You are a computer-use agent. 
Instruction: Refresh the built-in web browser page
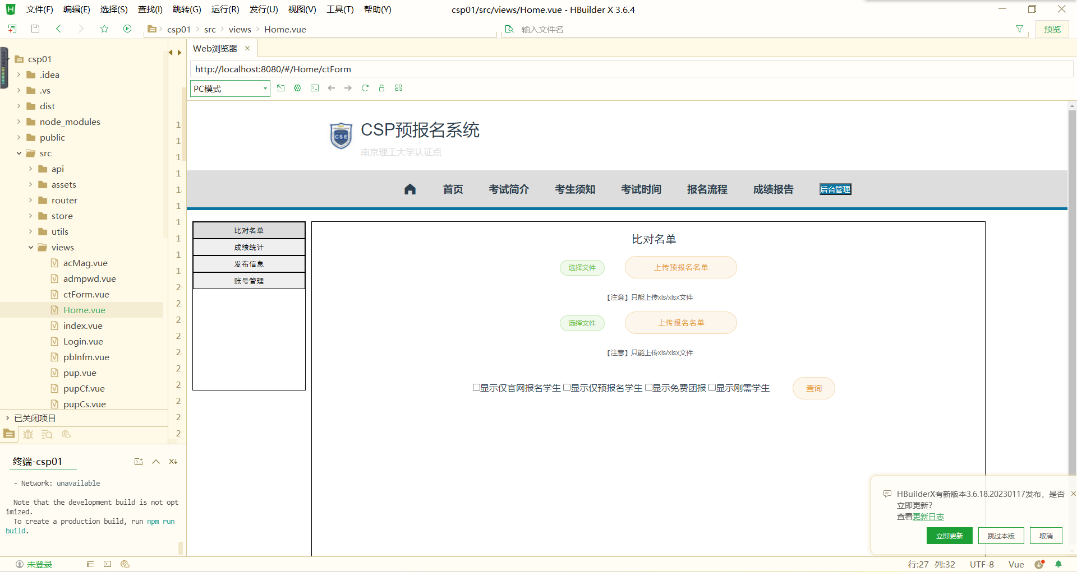(365, 88)
